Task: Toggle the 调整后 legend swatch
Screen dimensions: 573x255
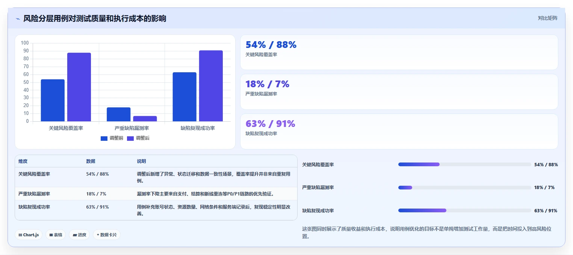Action: [x=130, y=139]
